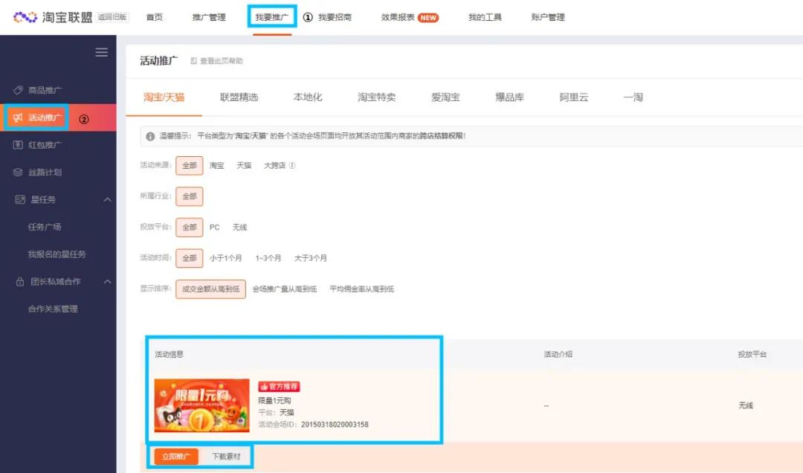The width and height of the screenshot is (803, 473).
Task: Collapse the 团长私域合作 section chevron
Action: (107, 281)
